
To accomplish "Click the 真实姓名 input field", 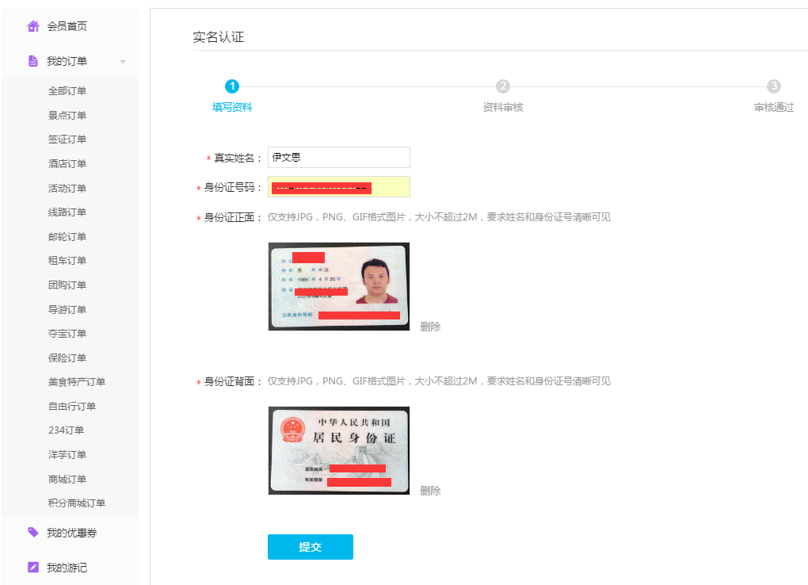I will [338, 158].
